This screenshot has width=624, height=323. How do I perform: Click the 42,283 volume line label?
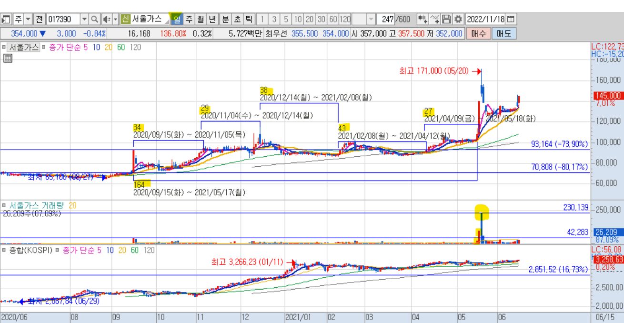(x=578, y=232)
